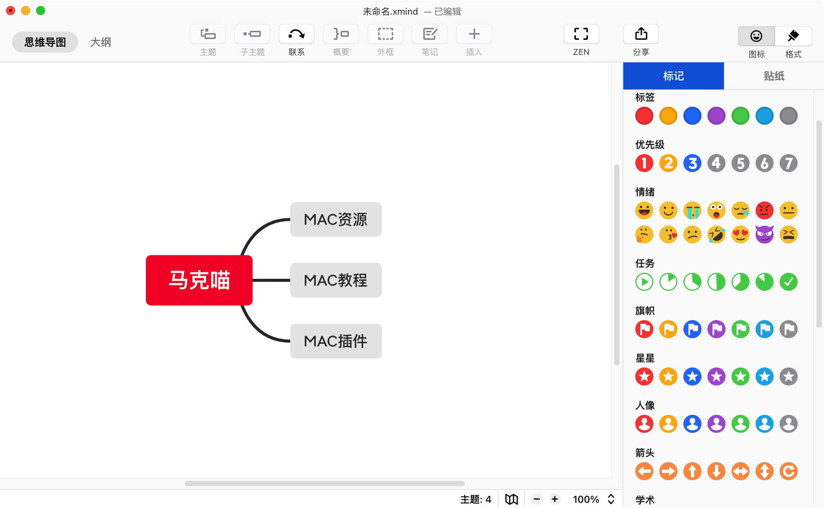Viewport: 824px width, 508px height.
Task: Open the 笔记 notes tool
Action: 430,35
